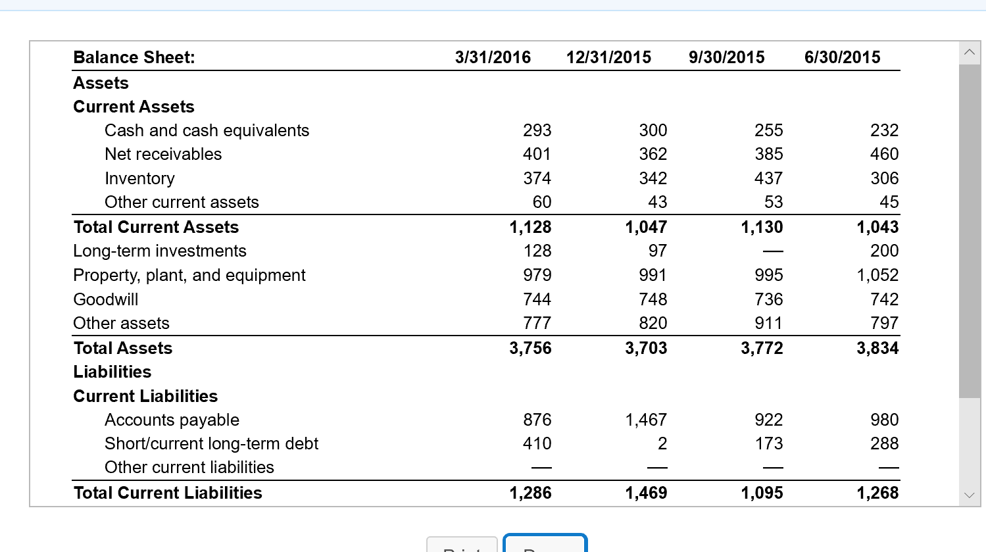Click 'Cash and cash equivalents' row label
Screen dimensions: 986x552
coord(207,130)
